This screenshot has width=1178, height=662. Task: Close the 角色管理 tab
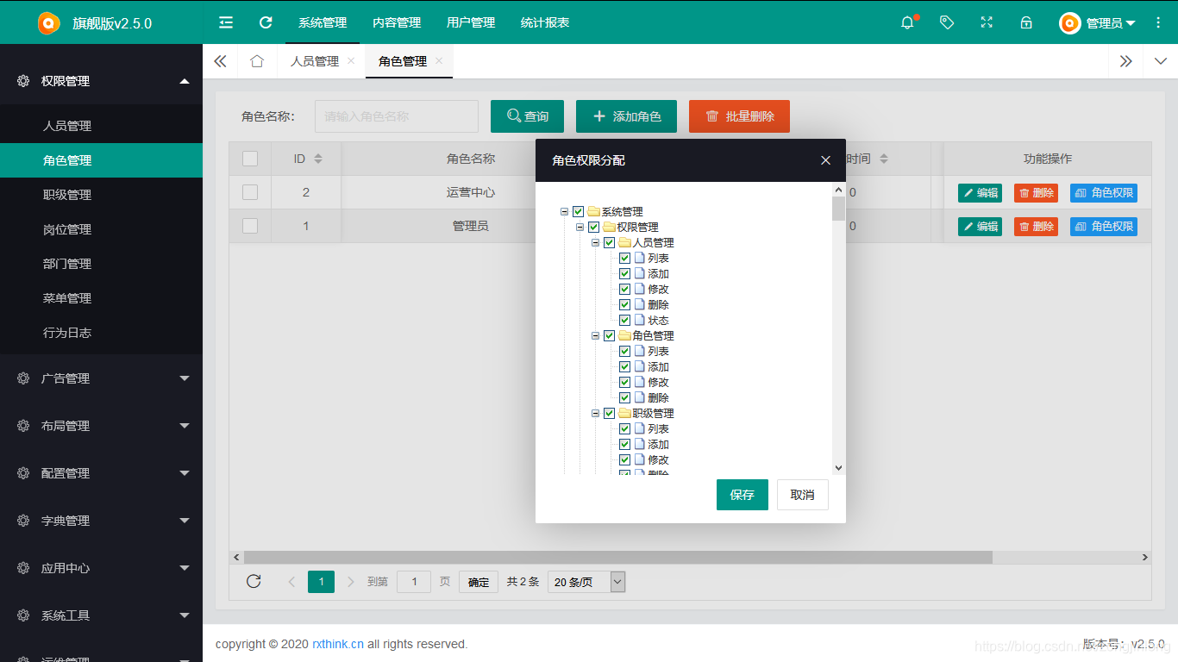[439, 61]
